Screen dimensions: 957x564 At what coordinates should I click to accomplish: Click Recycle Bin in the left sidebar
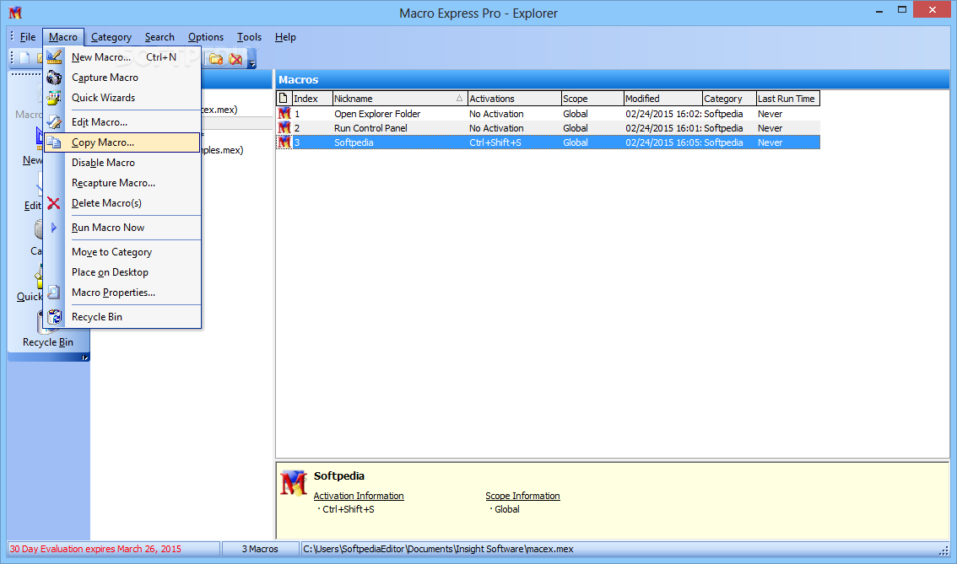(47, 342)
